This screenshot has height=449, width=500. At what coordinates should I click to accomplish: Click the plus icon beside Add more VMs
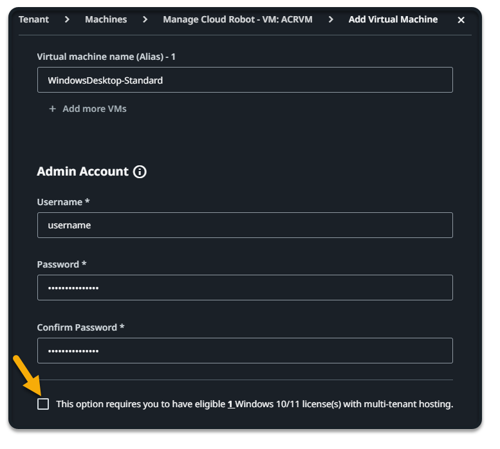[x=53, y=109]
